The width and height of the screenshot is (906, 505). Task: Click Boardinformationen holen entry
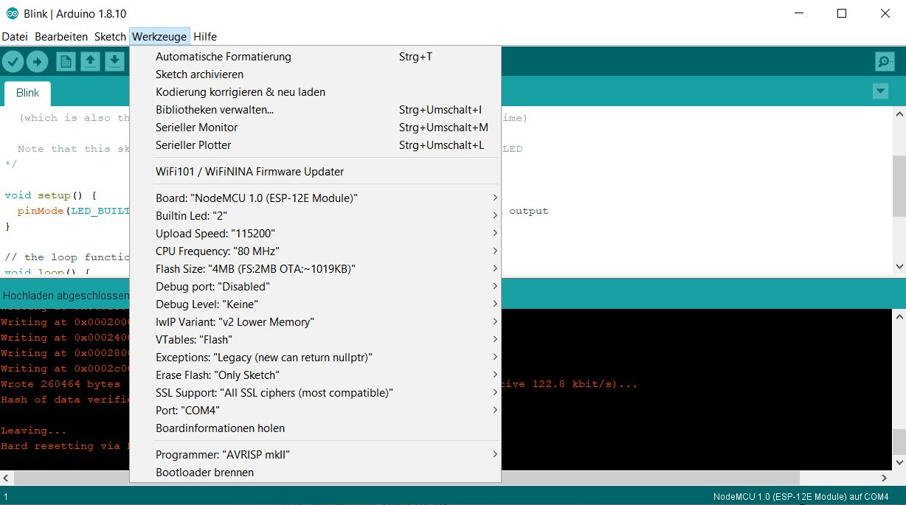pos(220,428)
